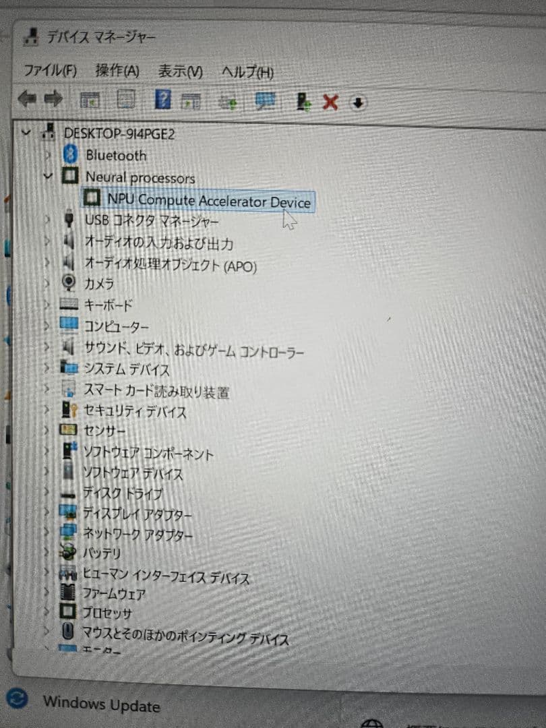Click the red X uninstall device icon
This screenshot has width=546, height=728.
pos(330,102)
